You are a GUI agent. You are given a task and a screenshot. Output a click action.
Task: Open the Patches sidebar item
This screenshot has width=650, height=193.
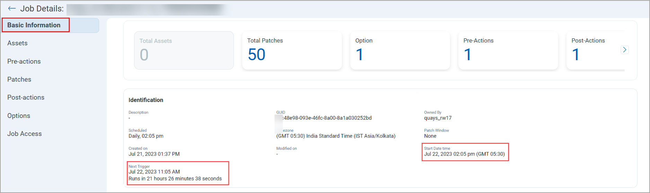coord(19,80)
